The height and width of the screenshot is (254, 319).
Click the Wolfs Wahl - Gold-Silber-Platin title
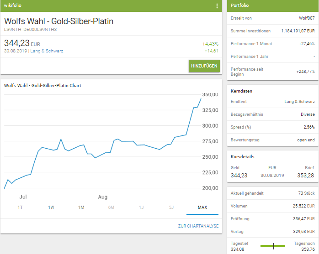(58, 21)
